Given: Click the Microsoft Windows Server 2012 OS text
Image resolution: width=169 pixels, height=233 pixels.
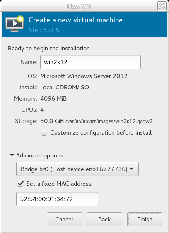Looking at the screenshot, I should 84,76.
